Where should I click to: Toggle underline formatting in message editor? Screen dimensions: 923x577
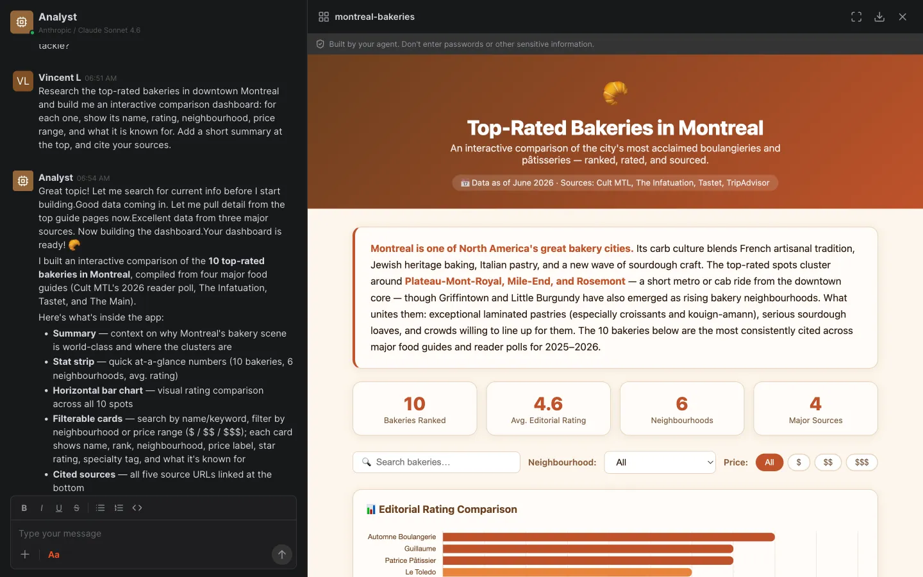(x=59, y=508)
